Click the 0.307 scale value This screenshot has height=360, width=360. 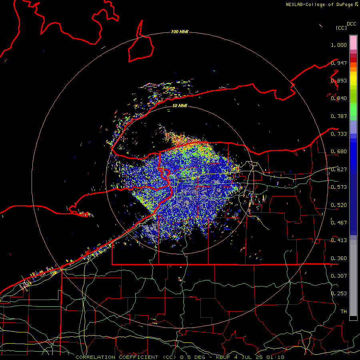pyautogui.click(x=339, y=276)
